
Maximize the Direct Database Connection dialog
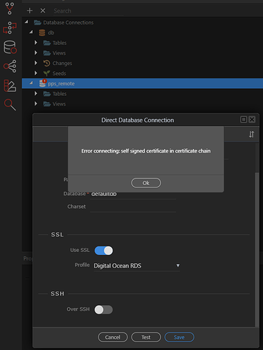coord(243,120)
